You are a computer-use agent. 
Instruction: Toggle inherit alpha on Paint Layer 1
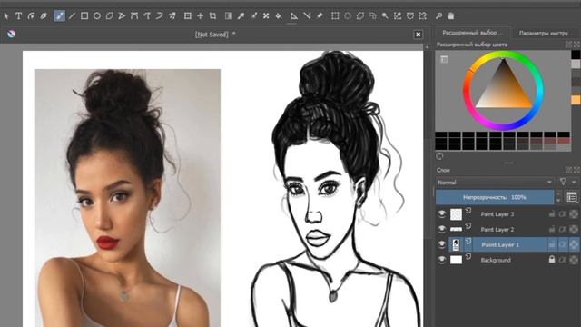(563, 244)
